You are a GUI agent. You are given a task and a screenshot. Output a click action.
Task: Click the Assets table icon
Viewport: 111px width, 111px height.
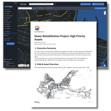coord(5,35)
